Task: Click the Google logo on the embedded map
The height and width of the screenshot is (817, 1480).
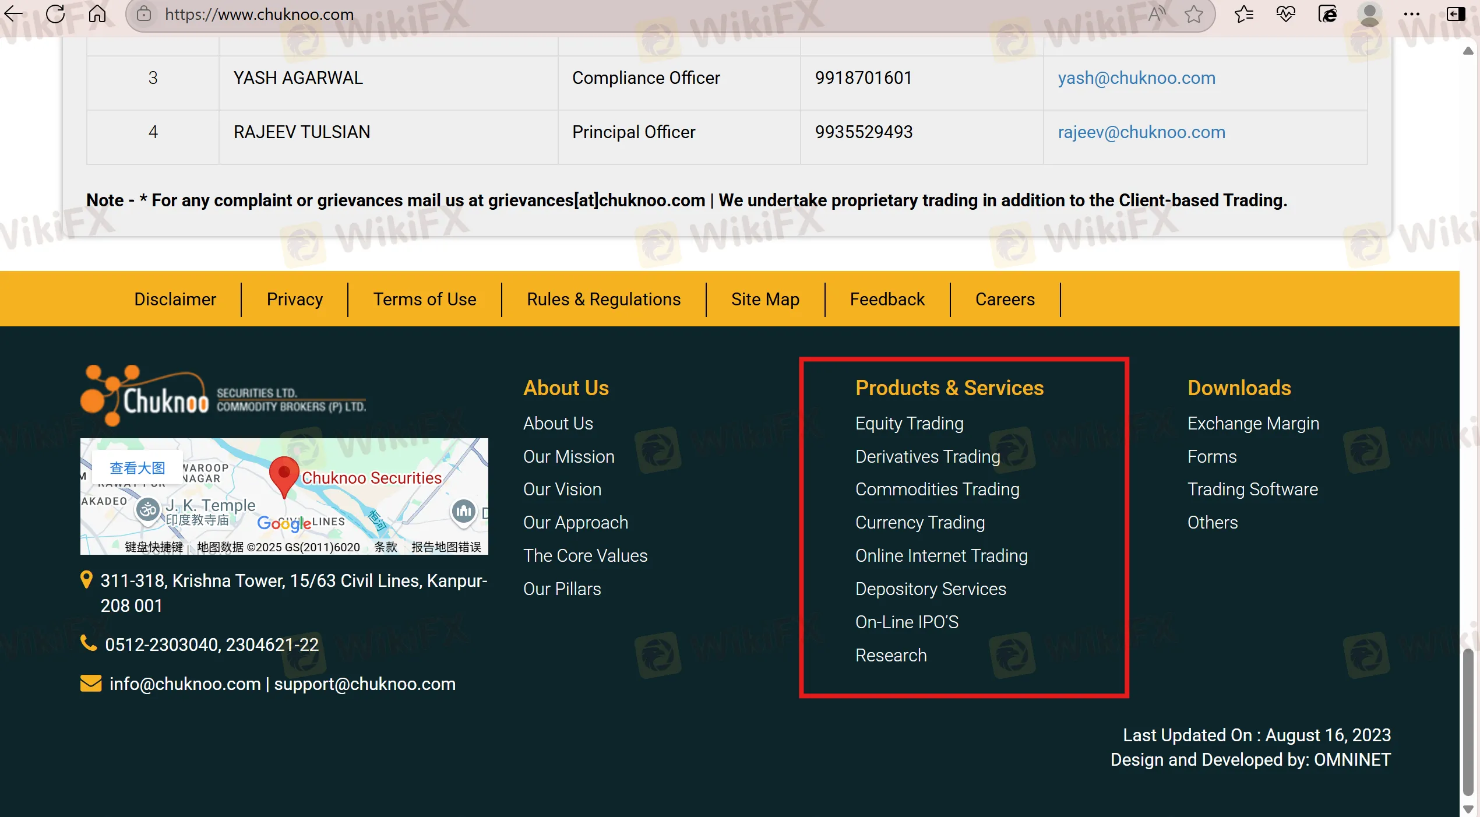Action: [x=284, y=523]
